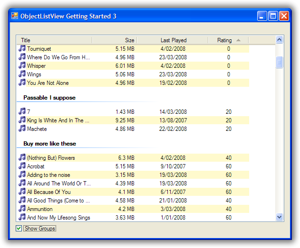Click the note icon beside (Nothing But) Flowers
The height and width of the screenshot is (248, 300).
22,157
